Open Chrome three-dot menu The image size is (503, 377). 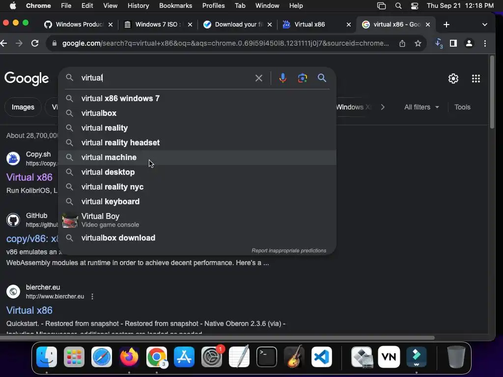pos(485,43)
